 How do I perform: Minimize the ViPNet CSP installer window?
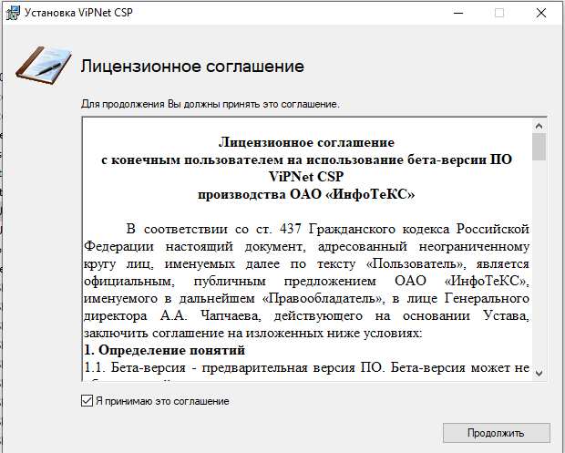click(x=457, y=14)
